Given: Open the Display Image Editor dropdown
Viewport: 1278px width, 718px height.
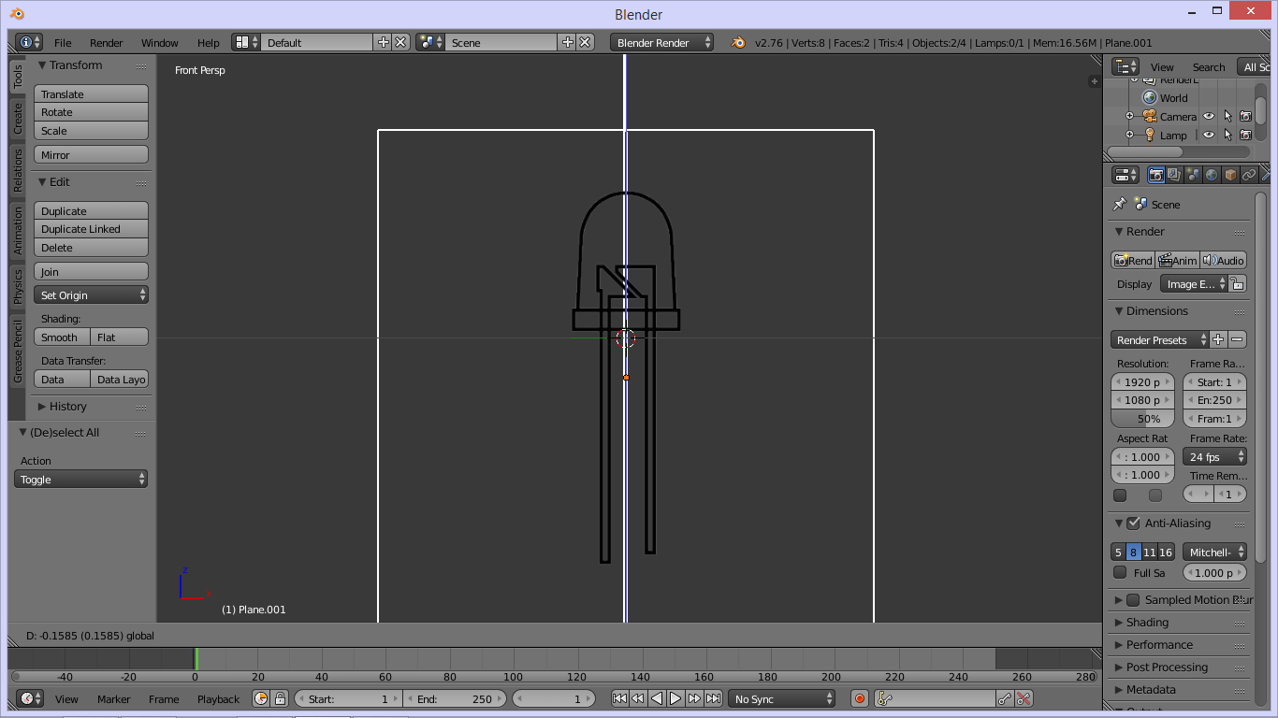Looking at the screenshot, I should coord(1193,284).
